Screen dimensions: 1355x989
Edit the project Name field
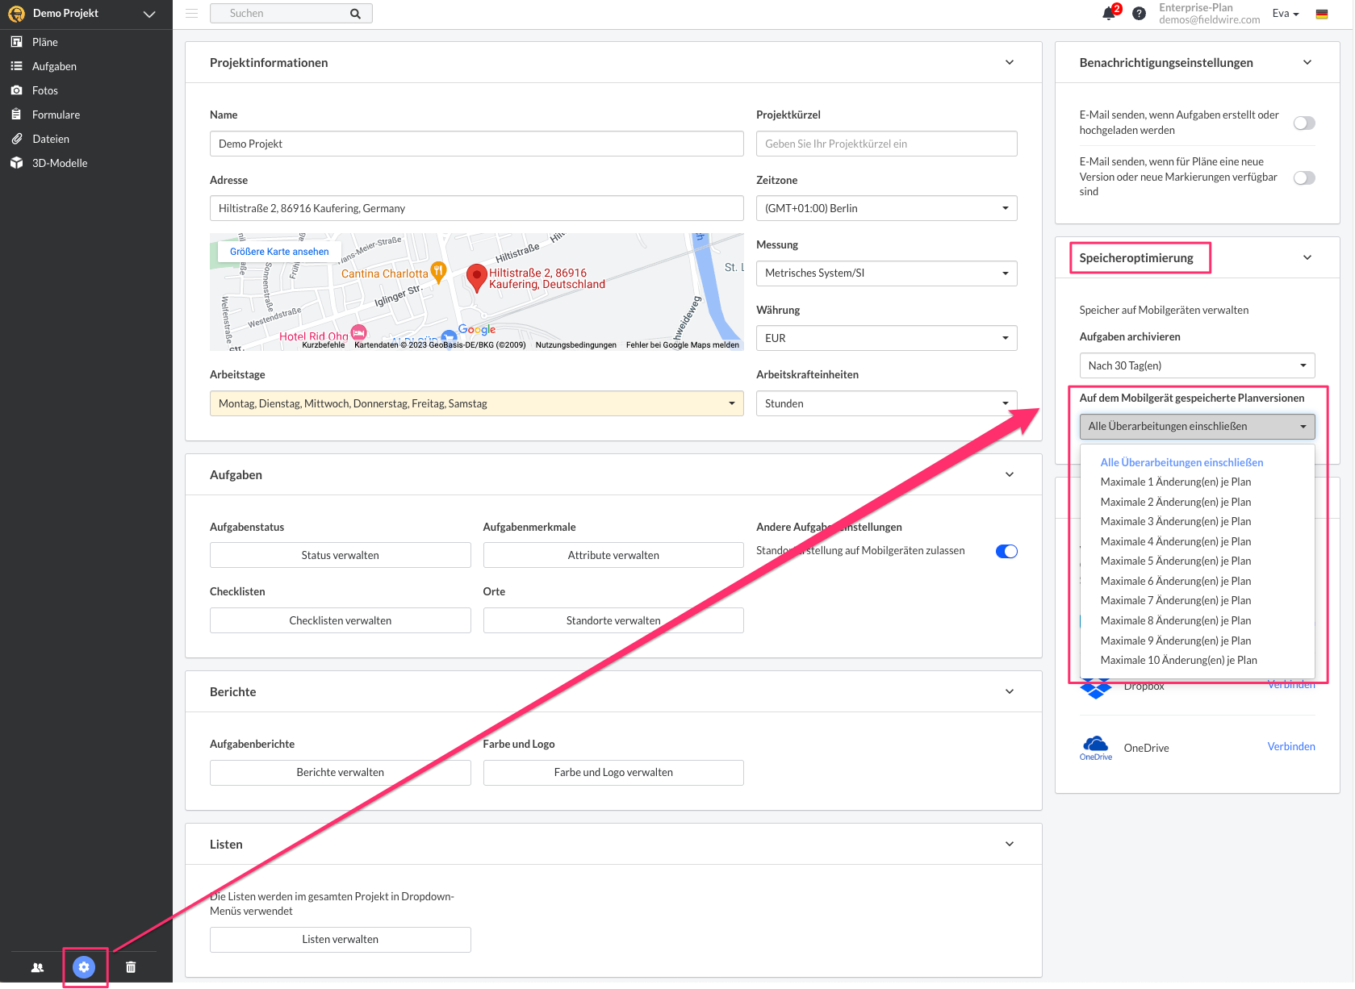click(x=476, y=144)
